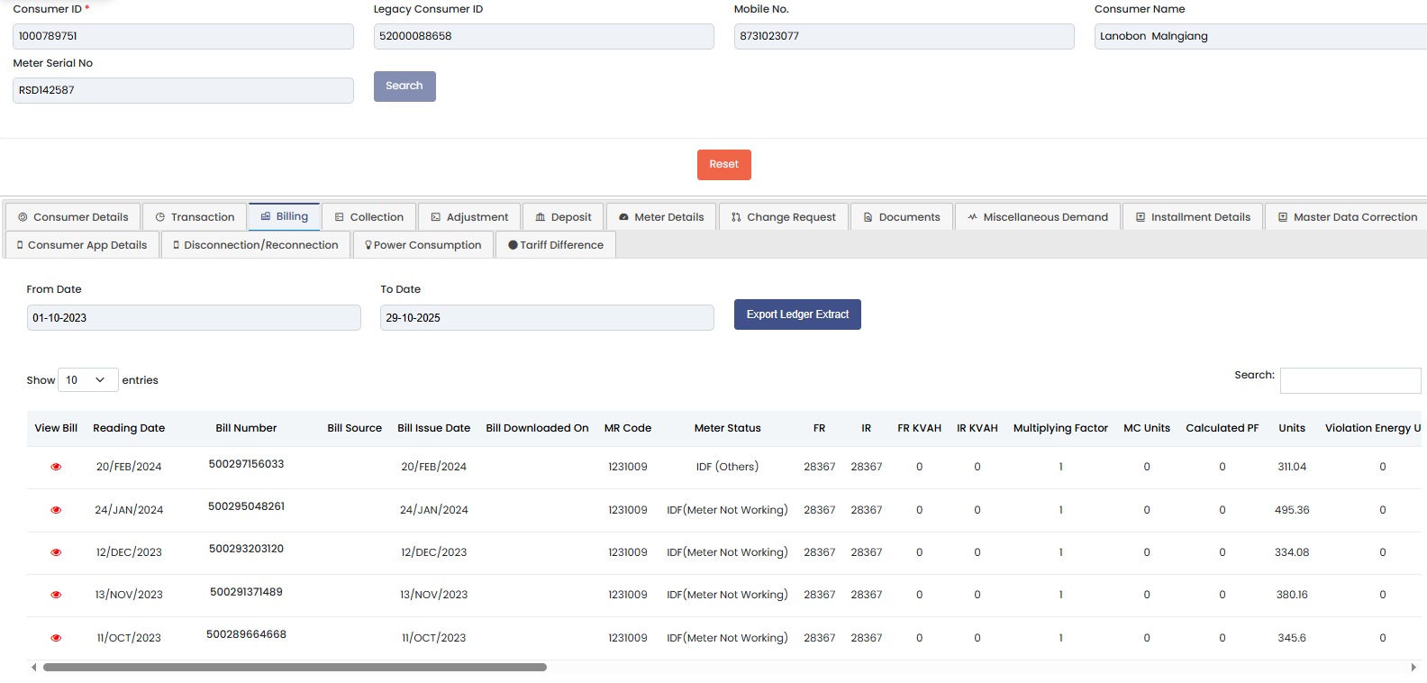
Task: Open the From Date picker field
Action: 194,318
